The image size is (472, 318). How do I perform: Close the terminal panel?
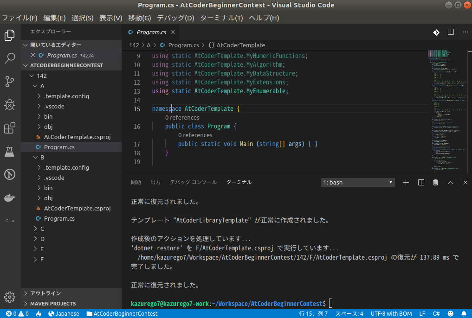pos(466,183)
